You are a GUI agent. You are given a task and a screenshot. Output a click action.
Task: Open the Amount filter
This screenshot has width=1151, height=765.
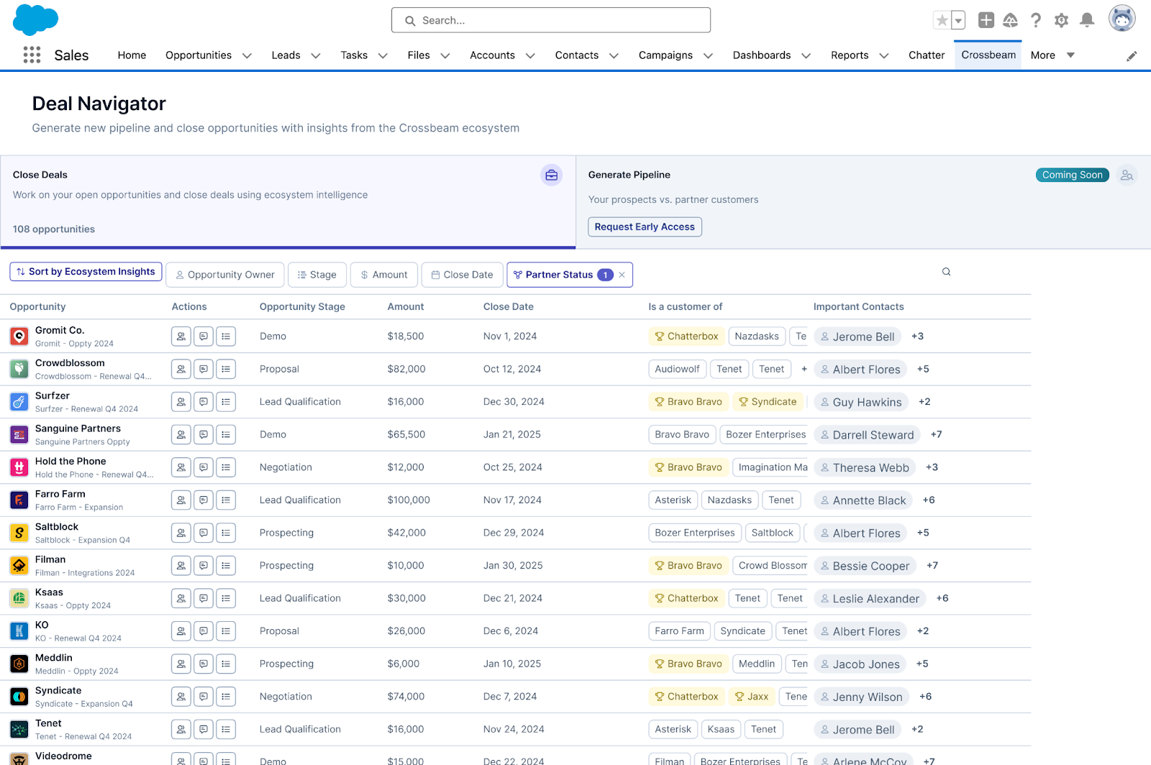[x=384, y=275]
